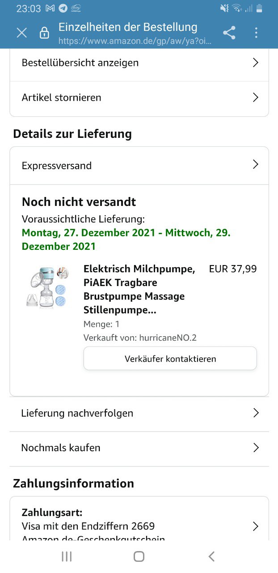Expand the Expressversand chevron
This screenshot has height=573, width=278.
click(x=256, y=165)
